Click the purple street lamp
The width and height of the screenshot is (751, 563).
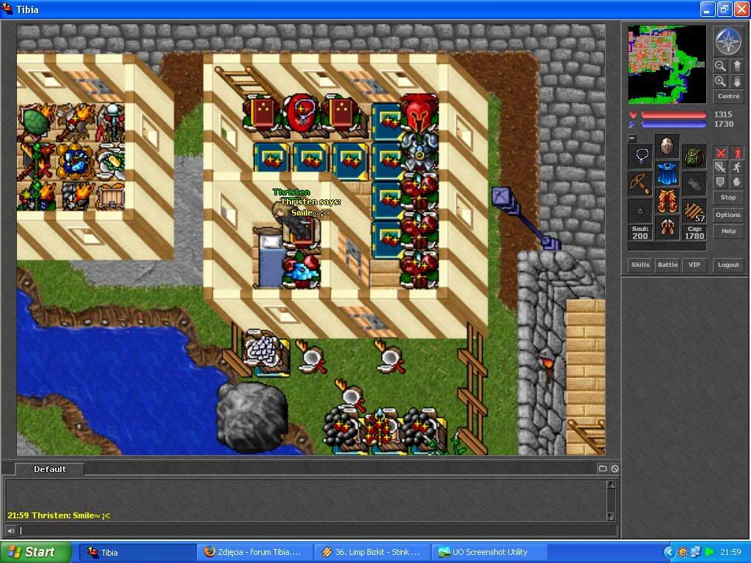pos(525,218)
